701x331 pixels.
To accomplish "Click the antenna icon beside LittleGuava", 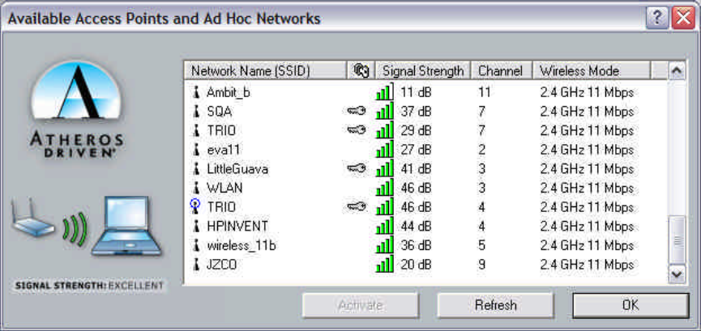I will pos(195,169).
